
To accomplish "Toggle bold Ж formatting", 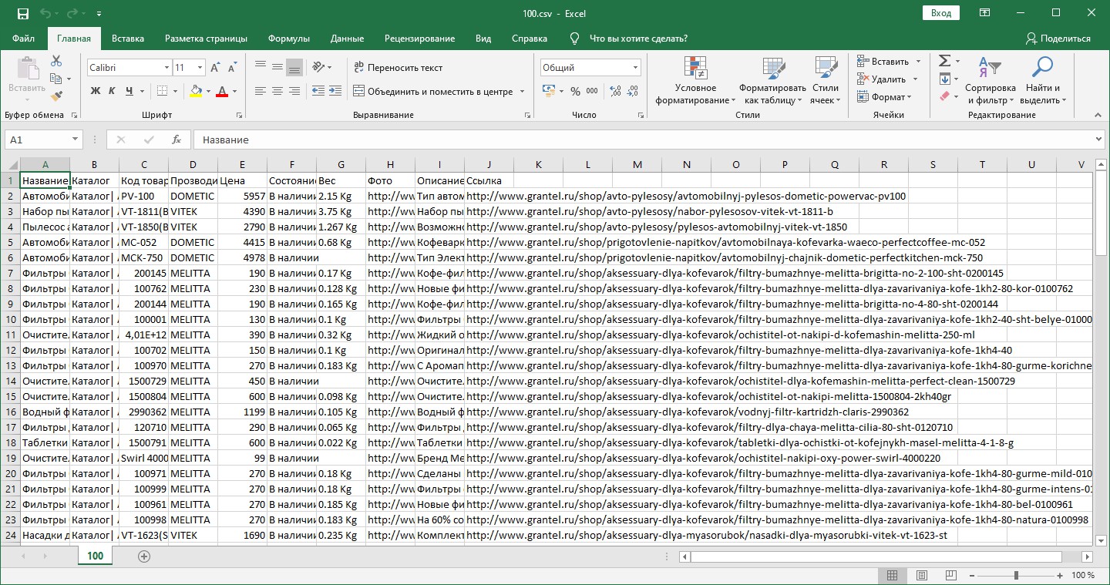I will click(x=96, y=91).
